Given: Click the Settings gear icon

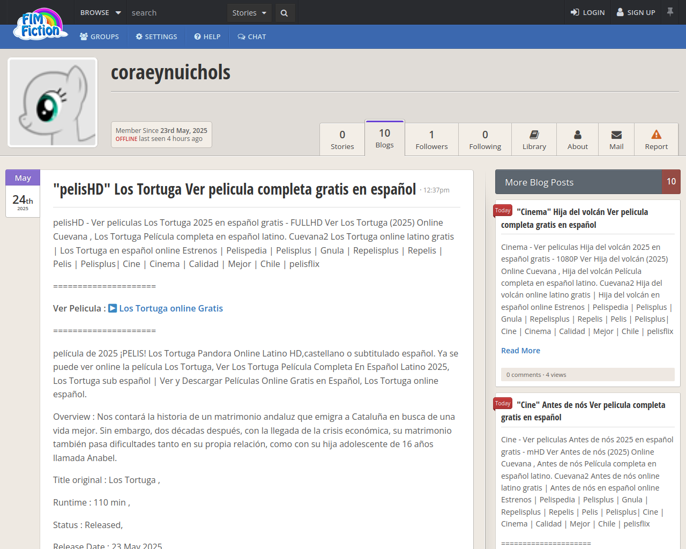Looking at the screenshot, I should pos(139,36).
